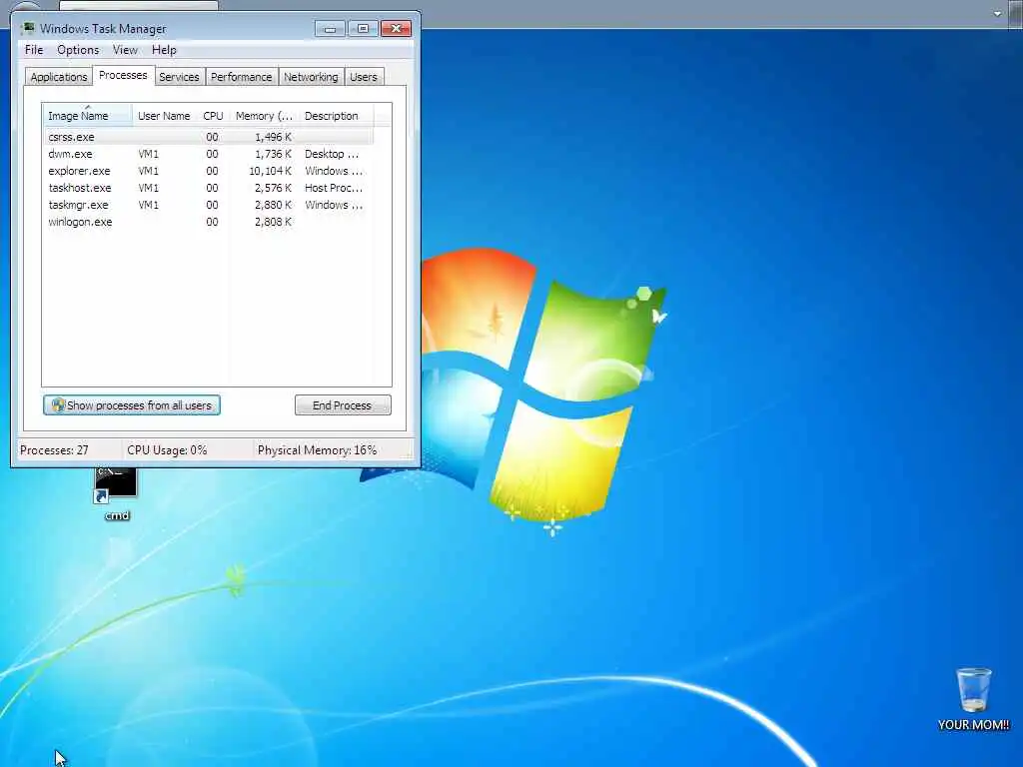Close the Windows Task Manager window
1023x767 pixels.
click(x=396, y=29)
